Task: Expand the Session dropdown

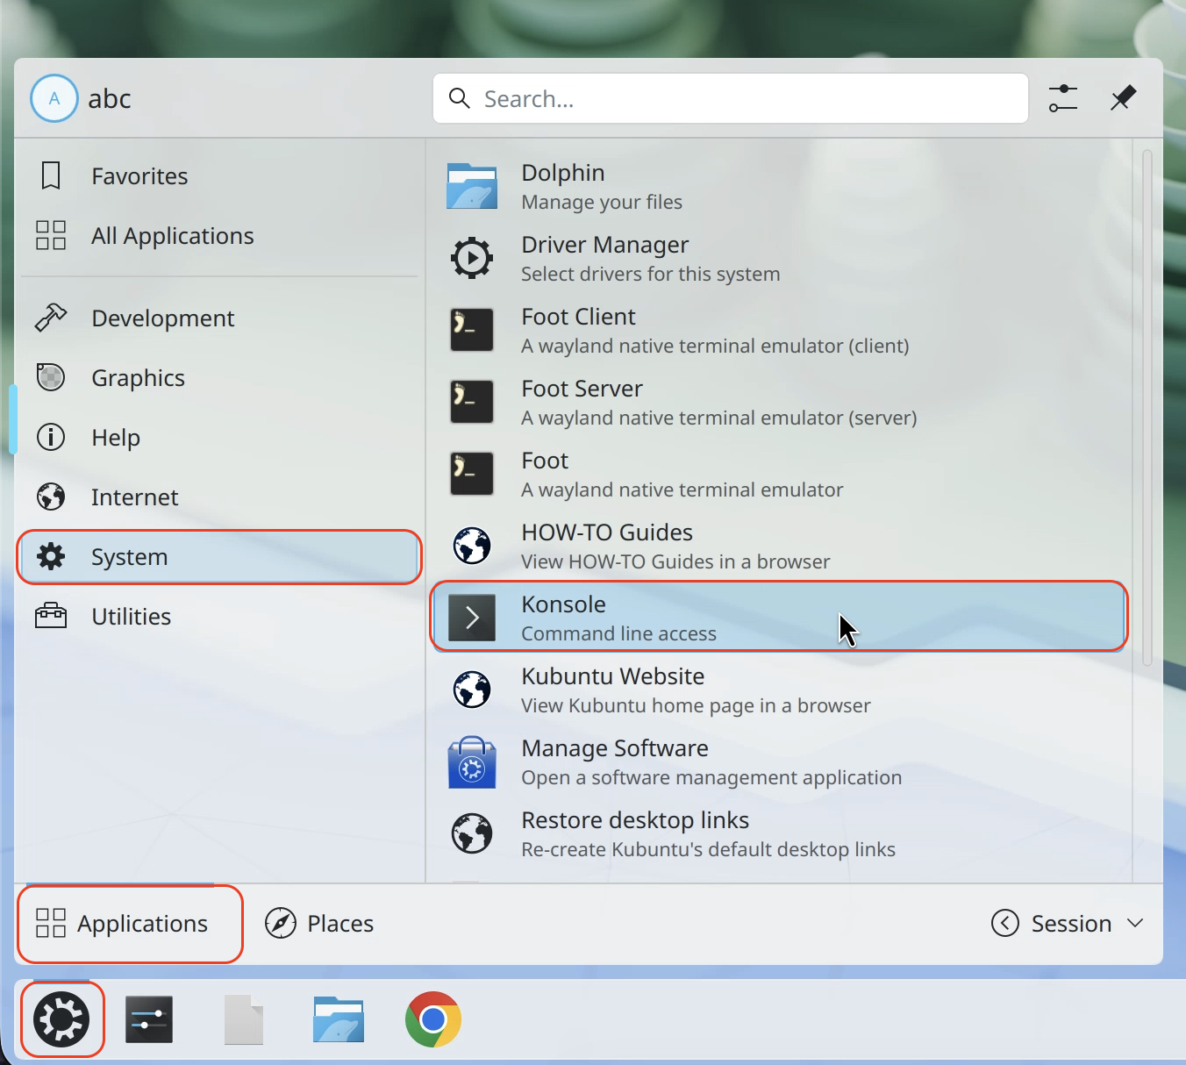Action: tap(1068, 924)
